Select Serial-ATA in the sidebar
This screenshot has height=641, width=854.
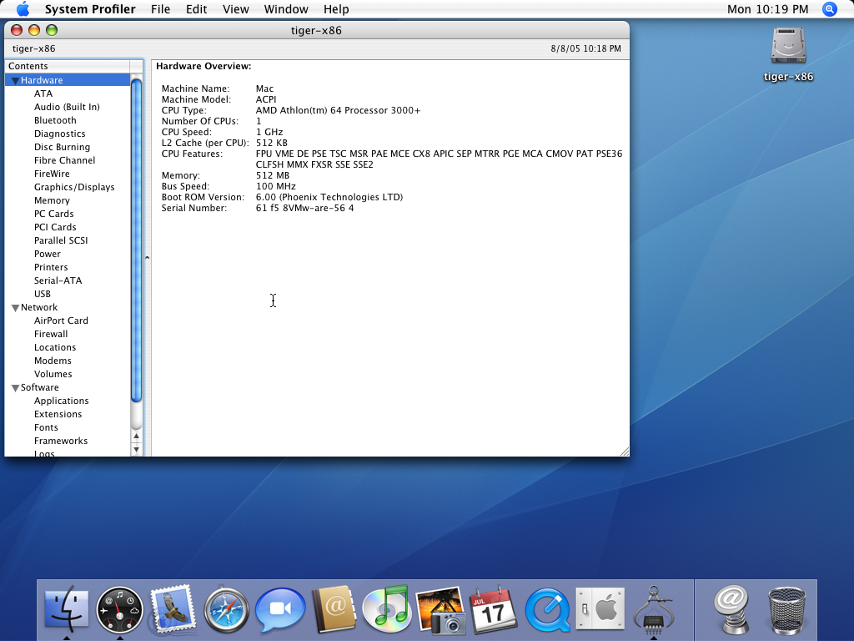(58, 280)
